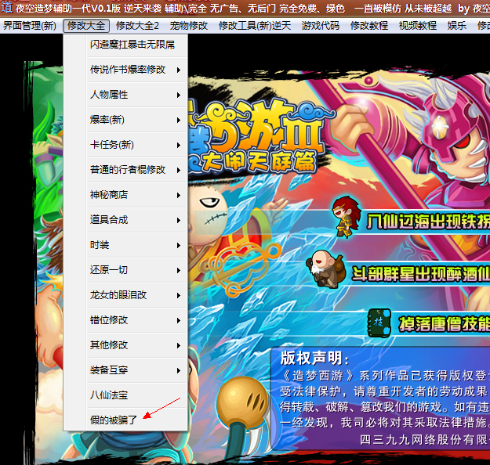Click the 道 app icon in title bar
Screen dimensions: 490x465
[x=6, y=8]
